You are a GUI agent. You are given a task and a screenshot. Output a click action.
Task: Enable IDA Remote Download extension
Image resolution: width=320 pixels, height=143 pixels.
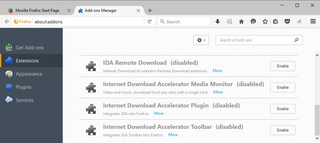283,66
